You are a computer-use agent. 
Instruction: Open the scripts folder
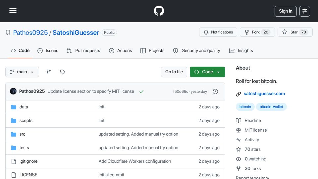click(x=26, y=121)
